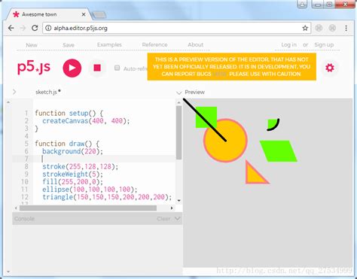Collapse the Console with its chevron
The width and height of the screenshot is (357, 279).
[177, 219]
